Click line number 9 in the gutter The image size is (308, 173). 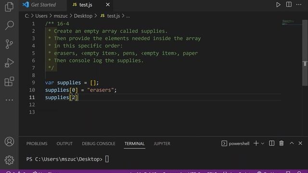[x=33, y=83]
